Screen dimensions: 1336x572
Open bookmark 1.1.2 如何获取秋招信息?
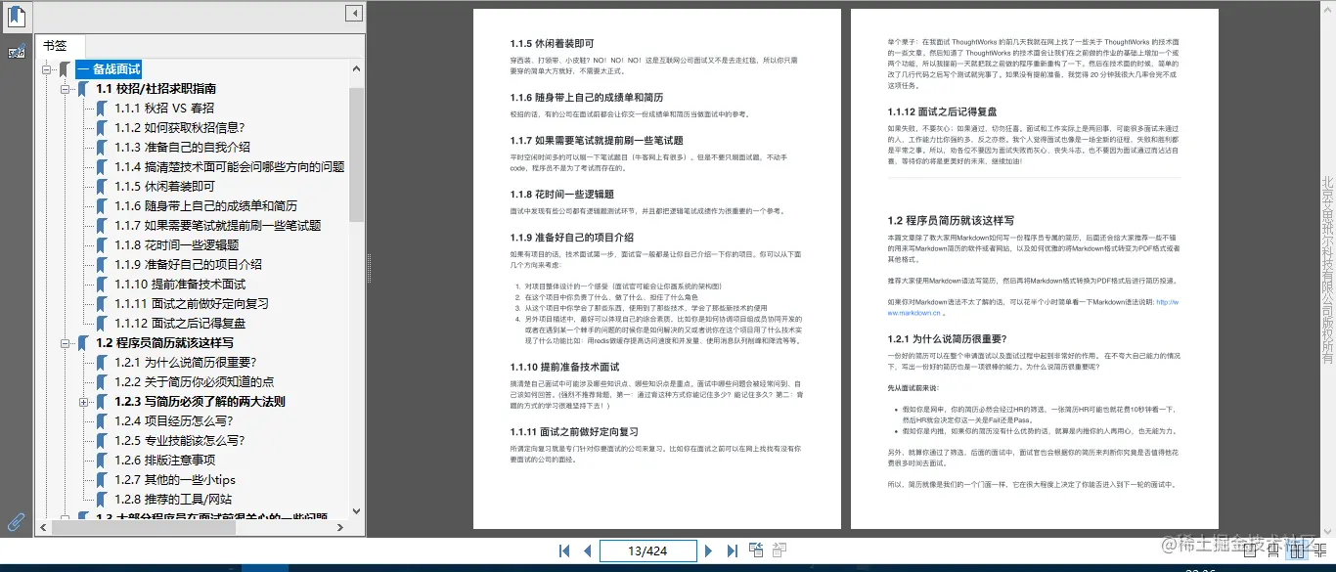tap(179, 128)
